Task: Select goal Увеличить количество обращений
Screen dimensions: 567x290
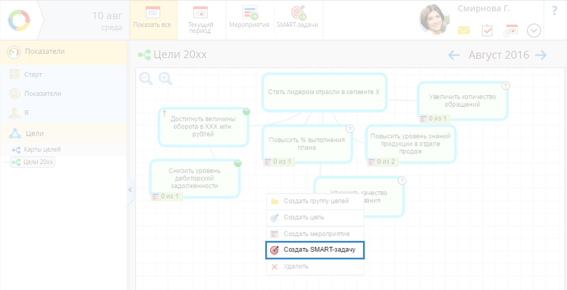Action: click(462, 101)
